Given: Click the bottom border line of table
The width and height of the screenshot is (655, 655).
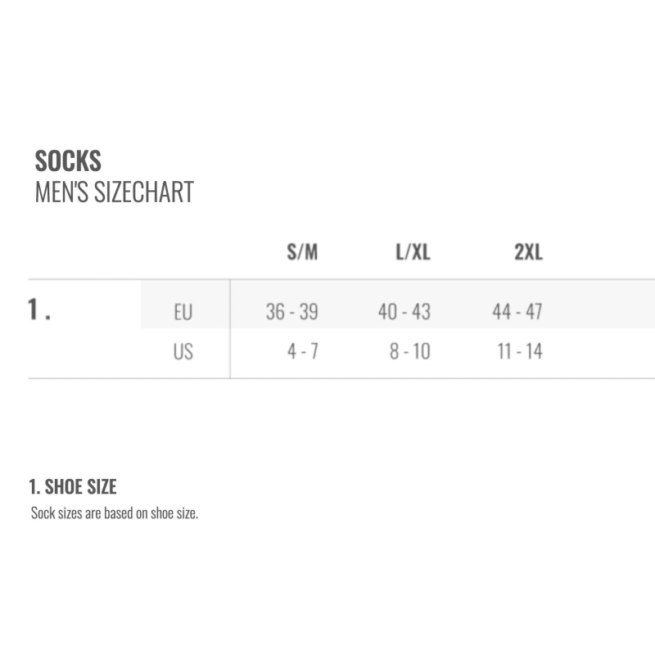Looking at the screenshot, I should [x=341, y=378].
